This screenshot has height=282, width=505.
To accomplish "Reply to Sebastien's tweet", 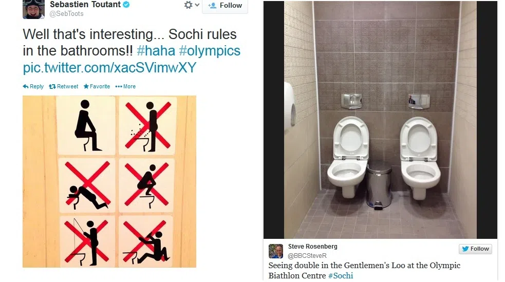I will (x=33, y=86).
